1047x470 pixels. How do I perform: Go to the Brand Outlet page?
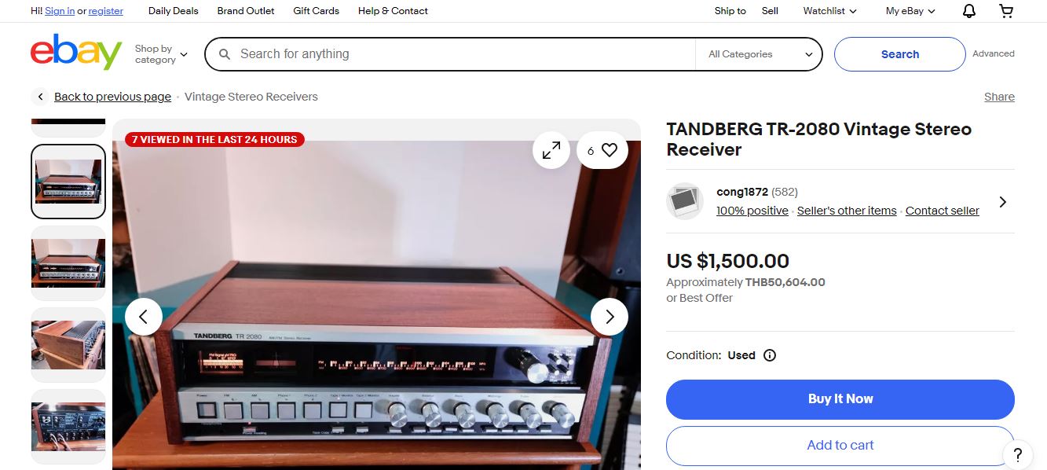coord(246,11)
